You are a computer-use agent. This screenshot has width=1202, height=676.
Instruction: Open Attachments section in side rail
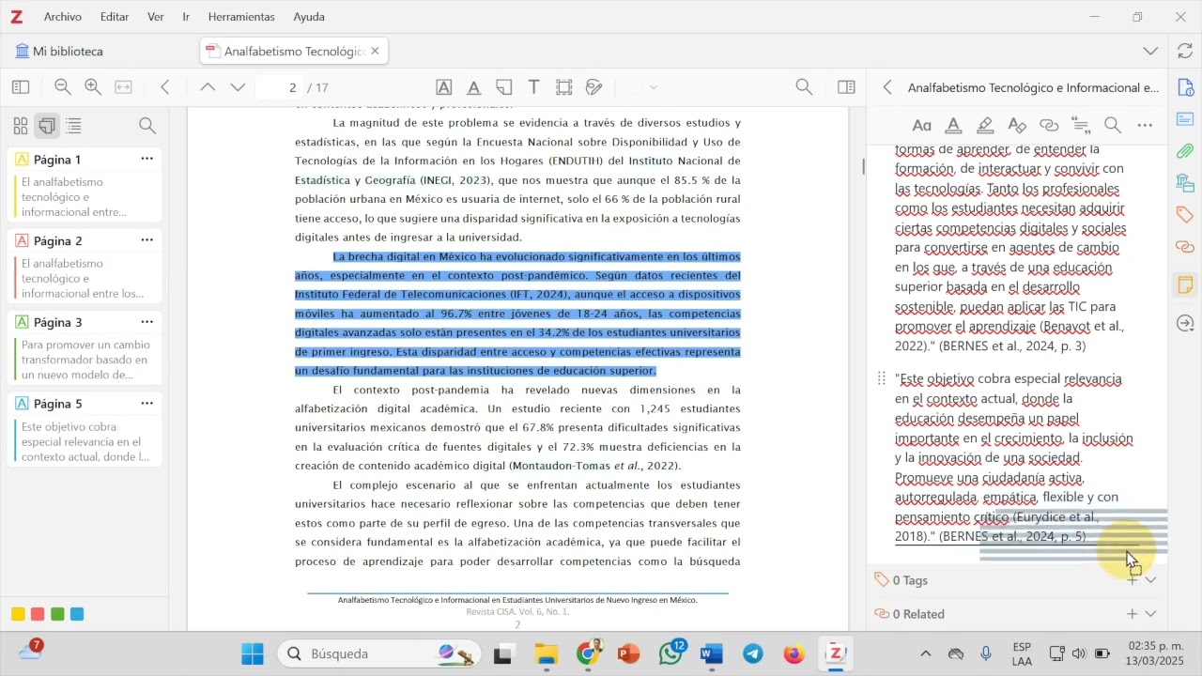[x=1185, y=151]
